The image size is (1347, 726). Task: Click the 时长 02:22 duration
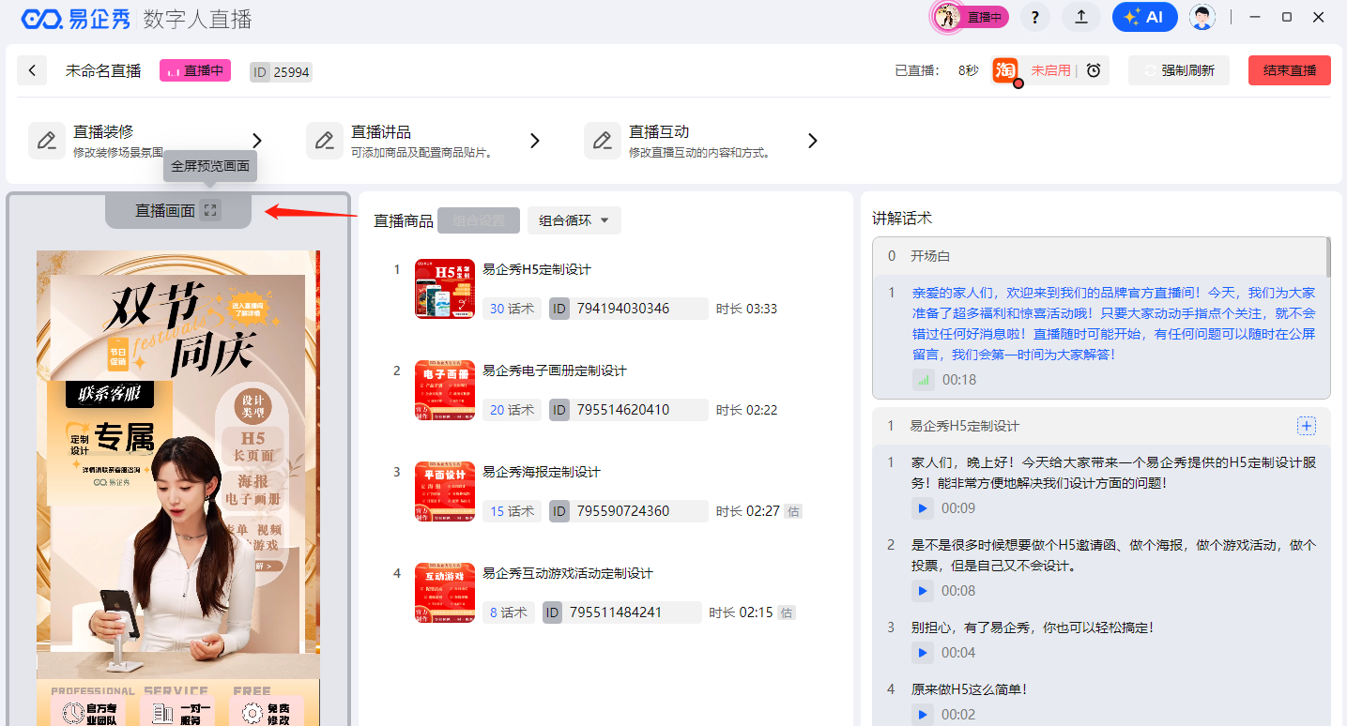pyautogui.click(x=746, y=410)
